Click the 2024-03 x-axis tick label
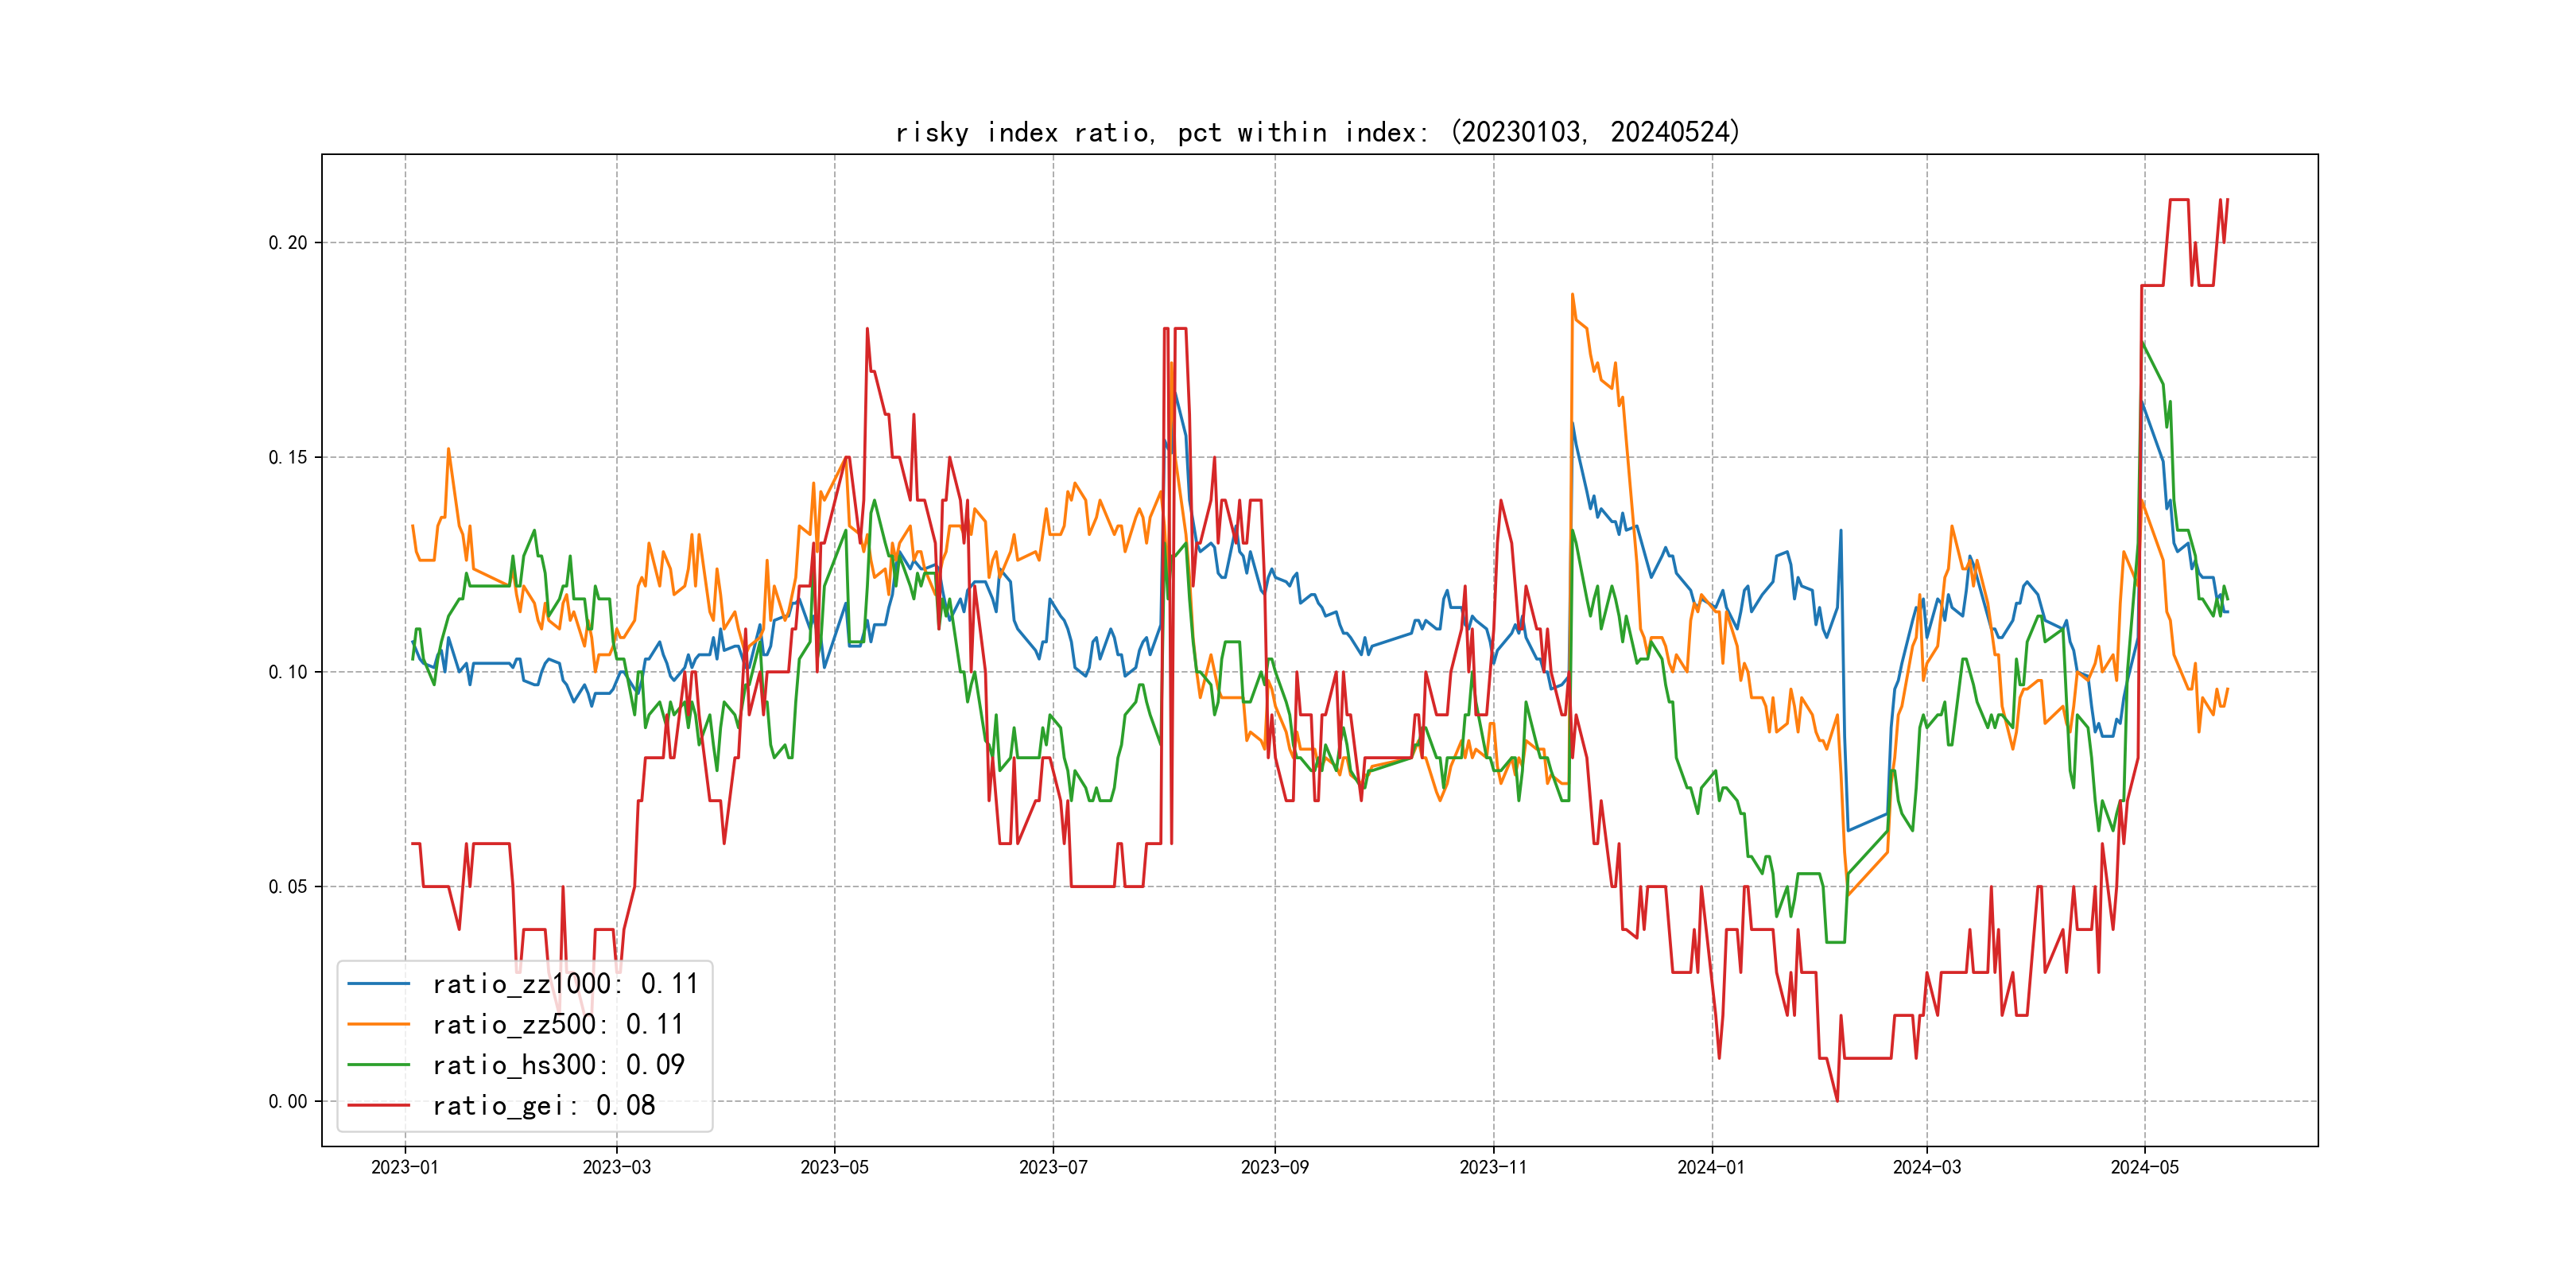The width and height of the screenshot is (2576, 1288). tap(1926, 1167)
